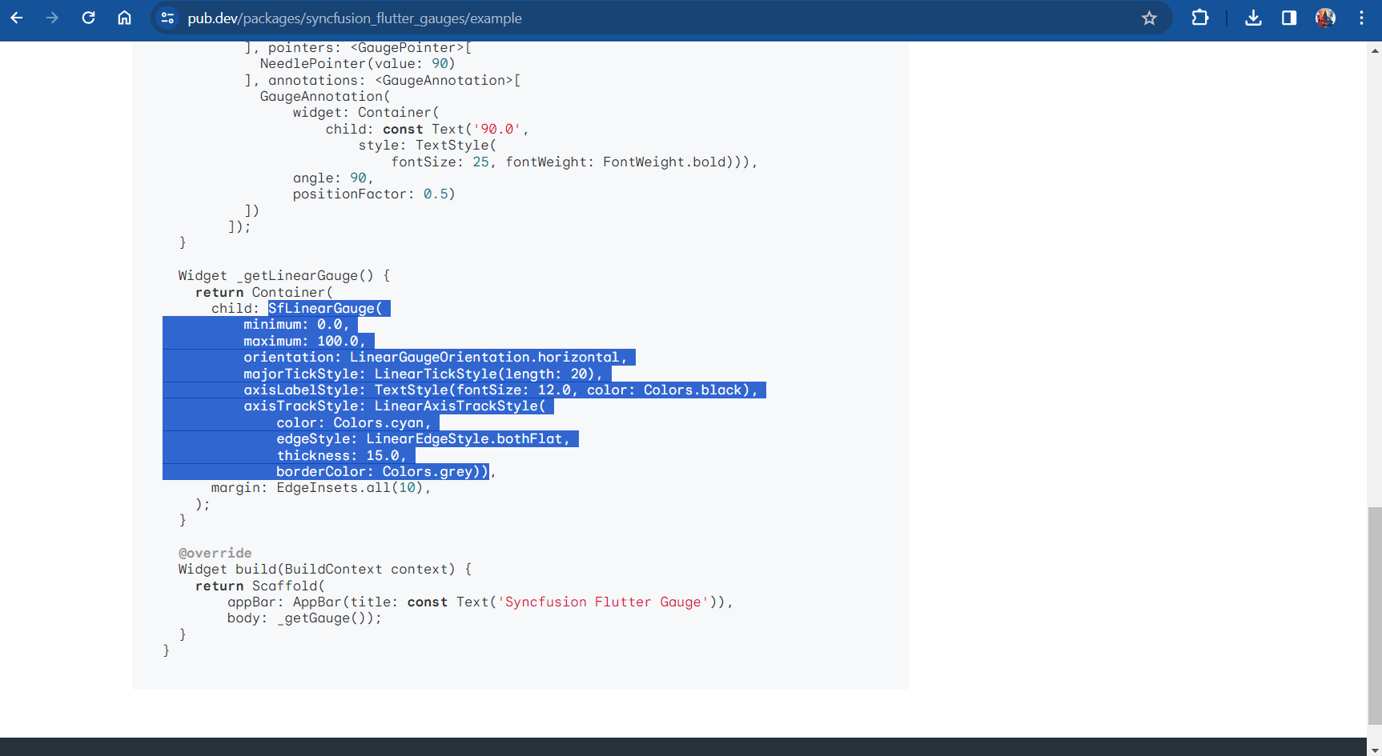Open the browser home page

pos(124,18)
